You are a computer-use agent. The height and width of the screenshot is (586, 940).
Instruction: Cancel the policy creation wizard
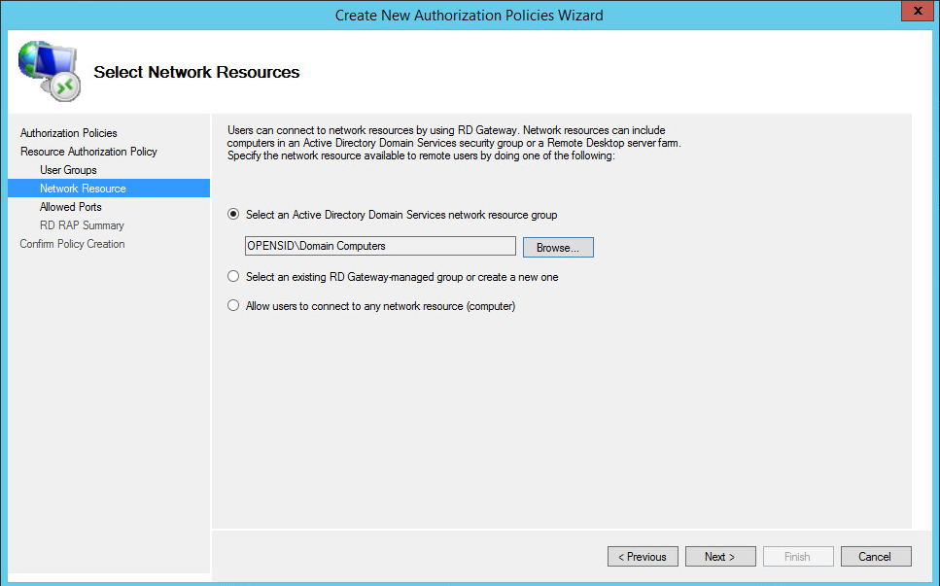pyautogui.click(x=875, y=557)
